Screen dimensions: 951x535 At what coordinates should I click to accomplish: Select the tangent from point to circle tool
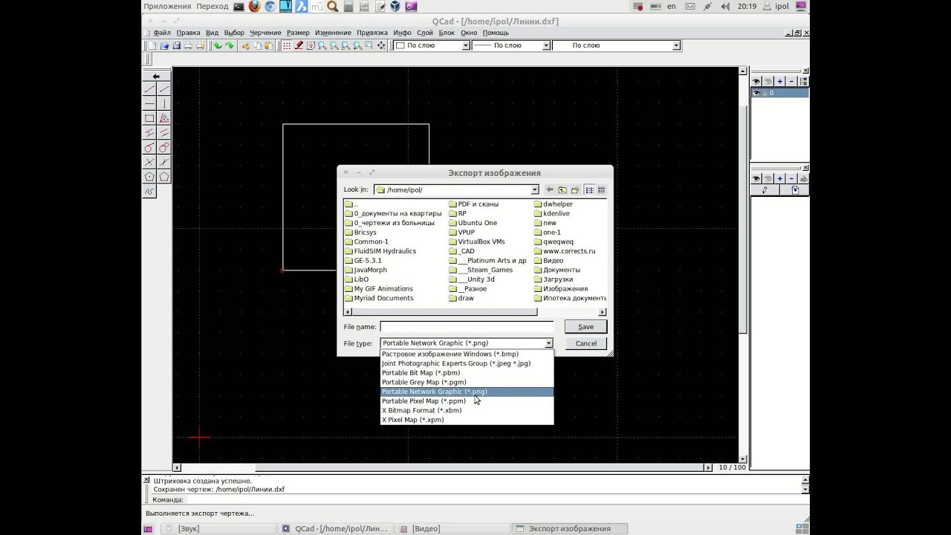click(x=149, y=147)
